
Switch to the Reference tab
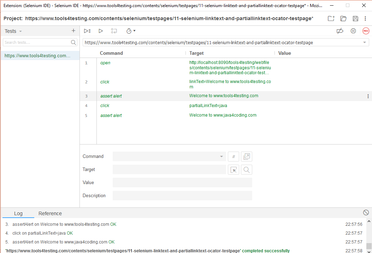50,213
